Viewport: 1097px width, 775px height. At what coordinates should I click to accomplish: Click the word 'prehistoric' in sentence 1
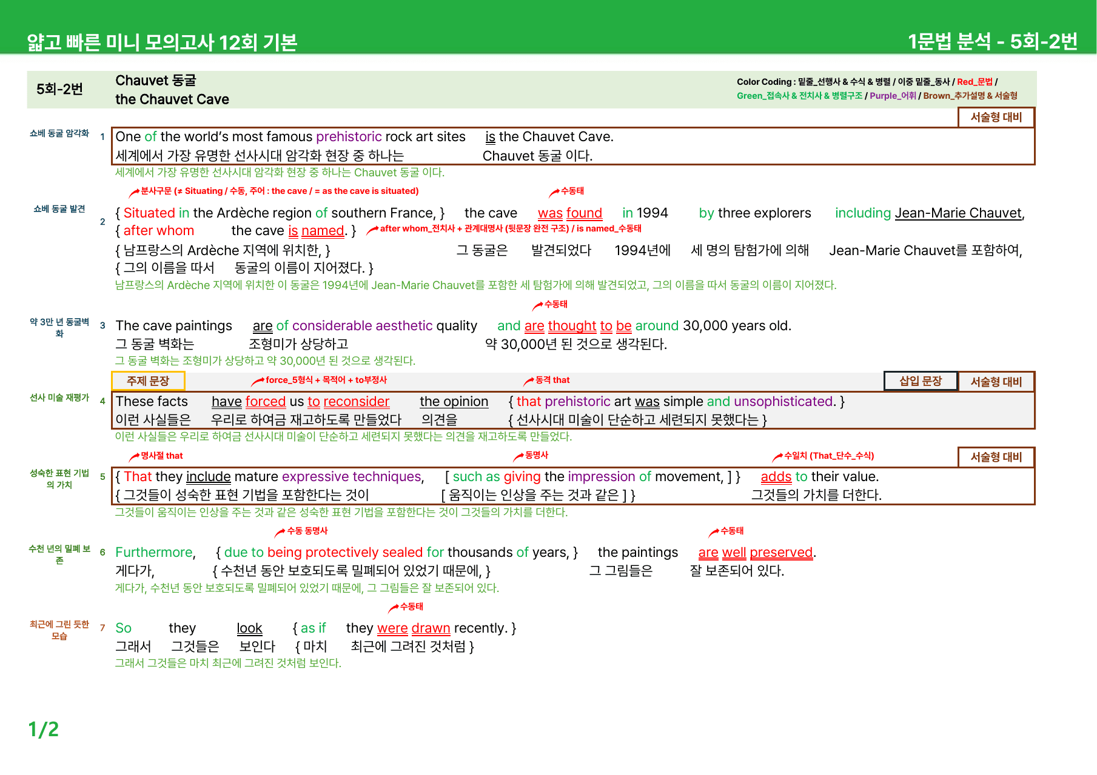pyautogui.click(x=349, y=137)
